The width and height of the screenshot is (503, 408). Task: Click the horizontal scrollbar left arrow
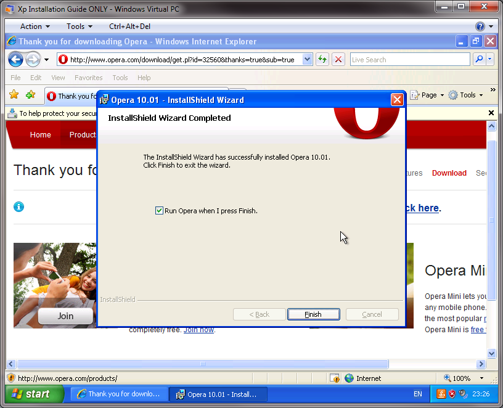coord(11,364)
